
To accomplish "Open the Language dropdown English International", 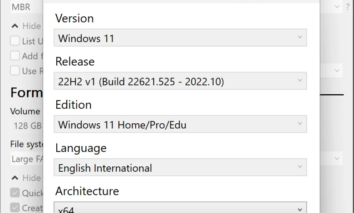I will tap(180, 168).
